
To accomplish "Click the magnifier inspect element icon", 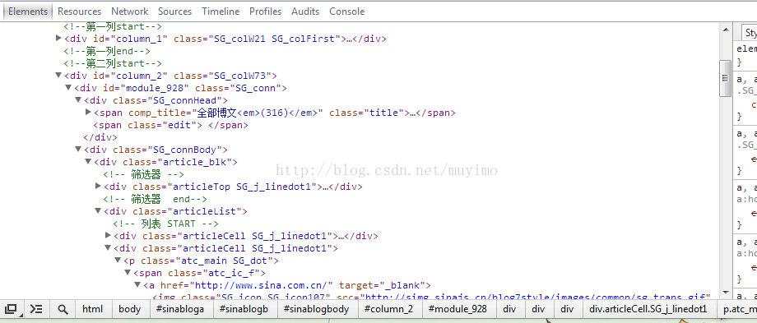I will tap(63, 309).
